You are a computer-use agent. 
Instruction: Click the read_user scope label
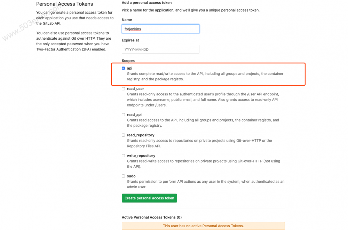point(135,88)
